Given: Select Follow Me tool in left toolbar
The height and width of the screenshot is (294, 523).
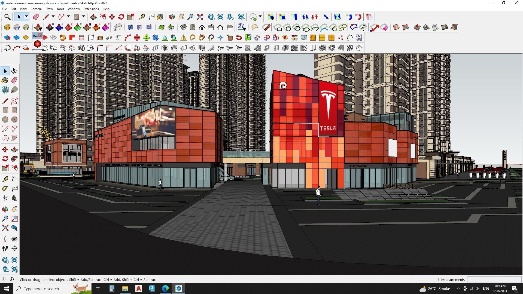Looking at the screenshot, I should tap(14, 159).
